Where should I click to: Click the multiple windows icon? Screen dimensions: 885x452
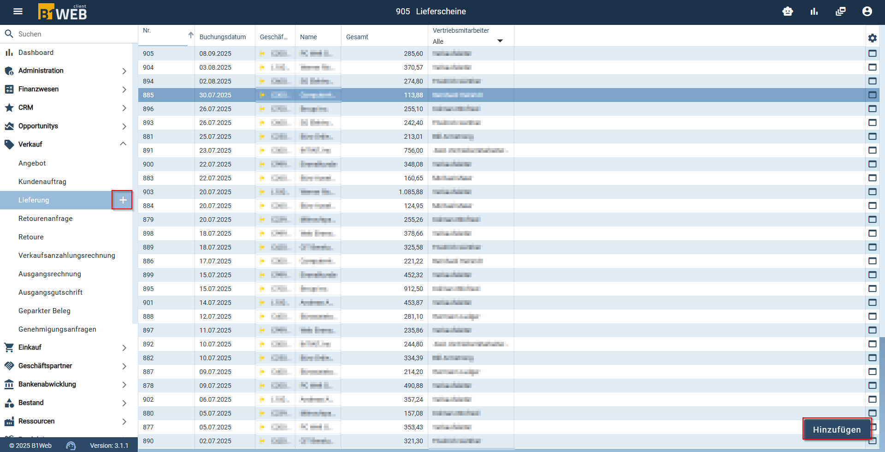pos(841,12)
